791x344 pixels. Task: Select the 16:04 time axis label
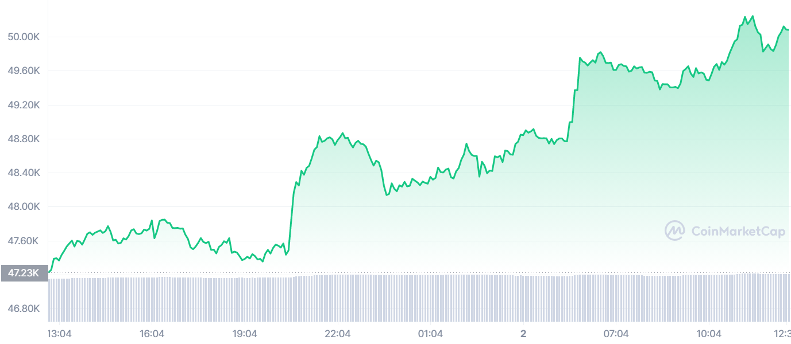(152, 334)
